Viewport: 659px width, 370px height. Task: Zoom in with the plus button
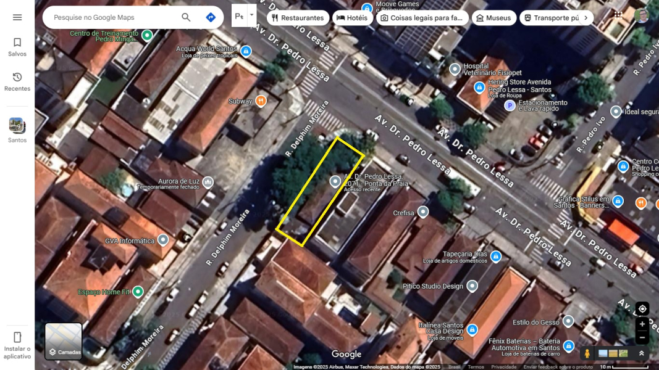pyautogui.click(x=642, y=323)
